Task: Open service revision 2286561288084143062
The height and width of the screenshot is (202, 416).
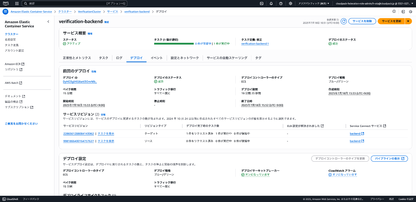Action: 78,134
